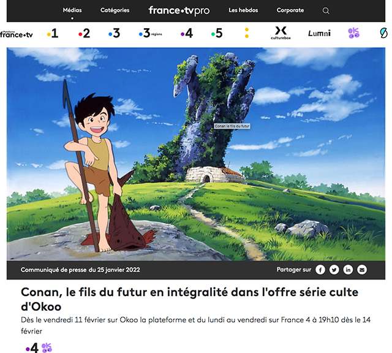The width and height of the screenshot is (392, 353).
Task: Choose the France 5 channel logo
Action: [217, 33]
